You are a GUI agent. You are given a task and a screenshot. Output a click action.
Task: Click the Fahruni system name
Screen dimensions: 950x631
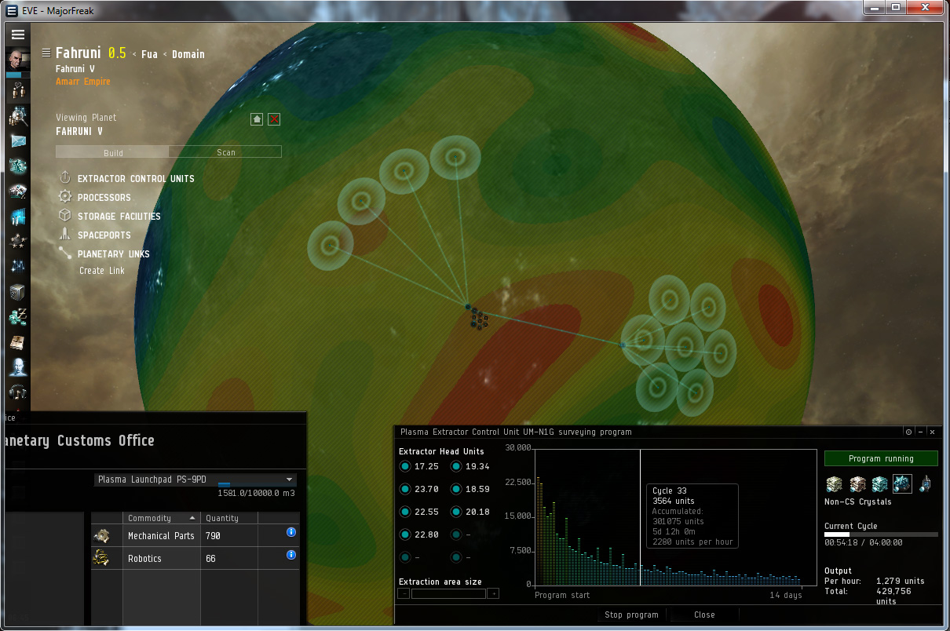pos(79,53)
